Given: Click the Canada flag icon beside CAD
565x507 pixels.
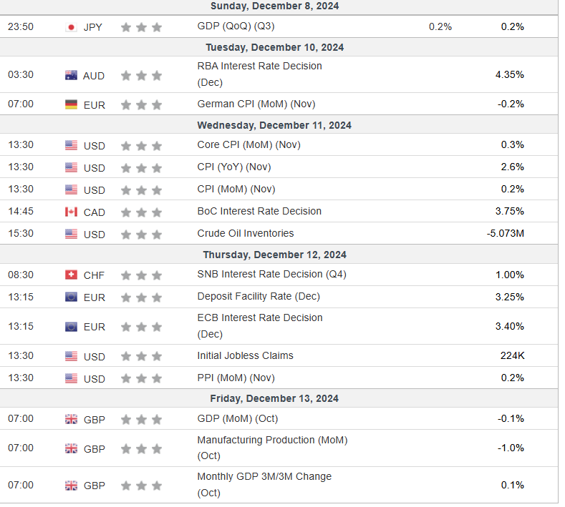Looking at the screenshot, I should [x=71, y=212].
